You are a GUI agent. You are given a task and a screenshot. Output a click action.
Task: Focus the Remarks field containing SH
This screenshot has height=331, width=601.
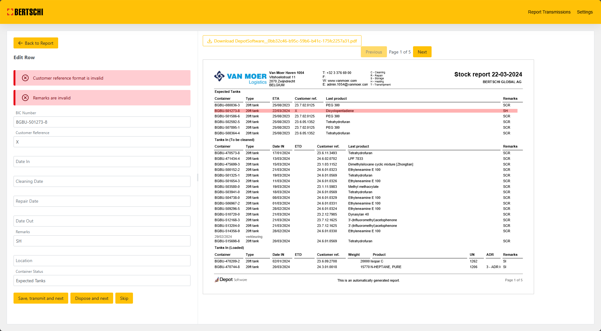(x=102, y=241)
